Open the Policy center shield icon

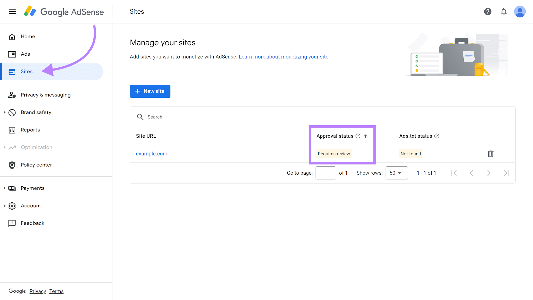tap(12, 165)
